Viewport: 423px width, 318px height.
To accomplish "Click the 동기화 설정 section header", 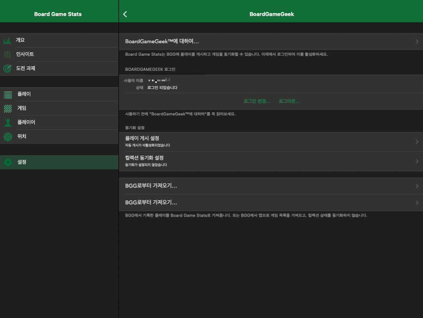I will coord(135,128).
